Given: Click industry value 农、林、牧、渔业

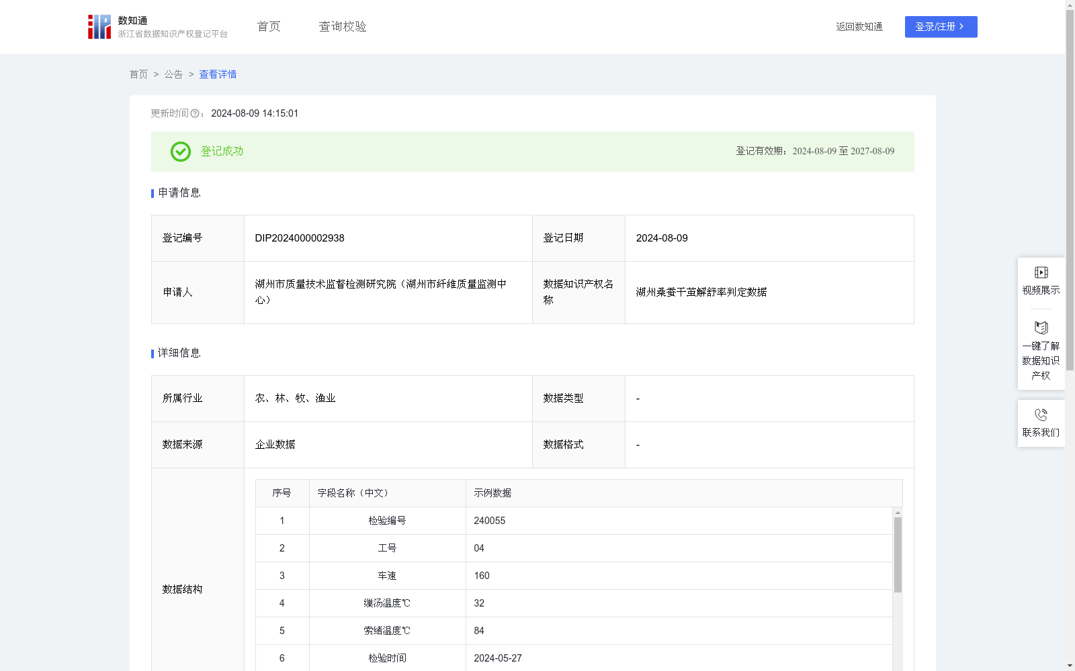Looking at the screenshot, I should pyautogui.click(x=295, y=399).
